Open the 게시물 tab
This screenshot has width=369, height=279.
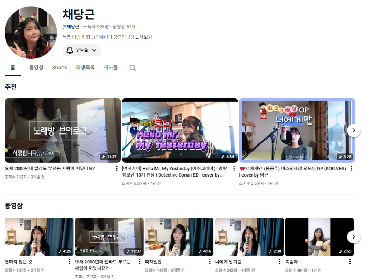coord(110,68)
